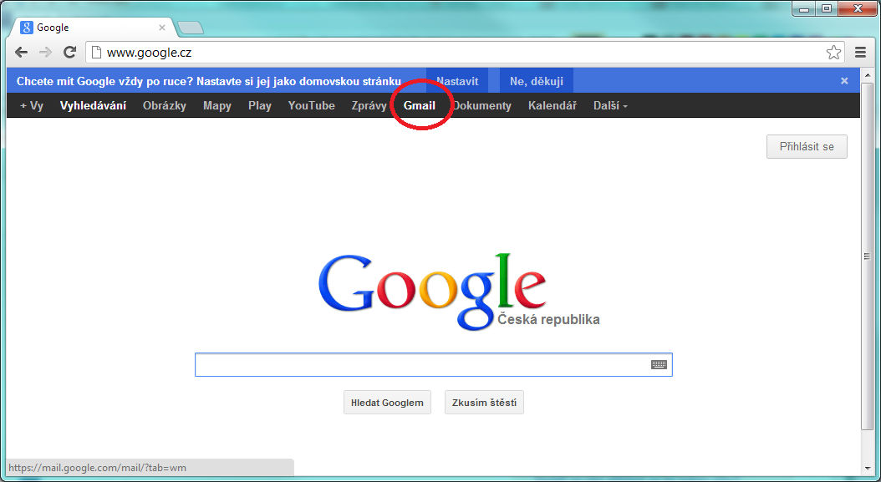Click the Přihlásit se sign-in button
The width and height of the screenshot is (881, 482).
coord(807,147)
